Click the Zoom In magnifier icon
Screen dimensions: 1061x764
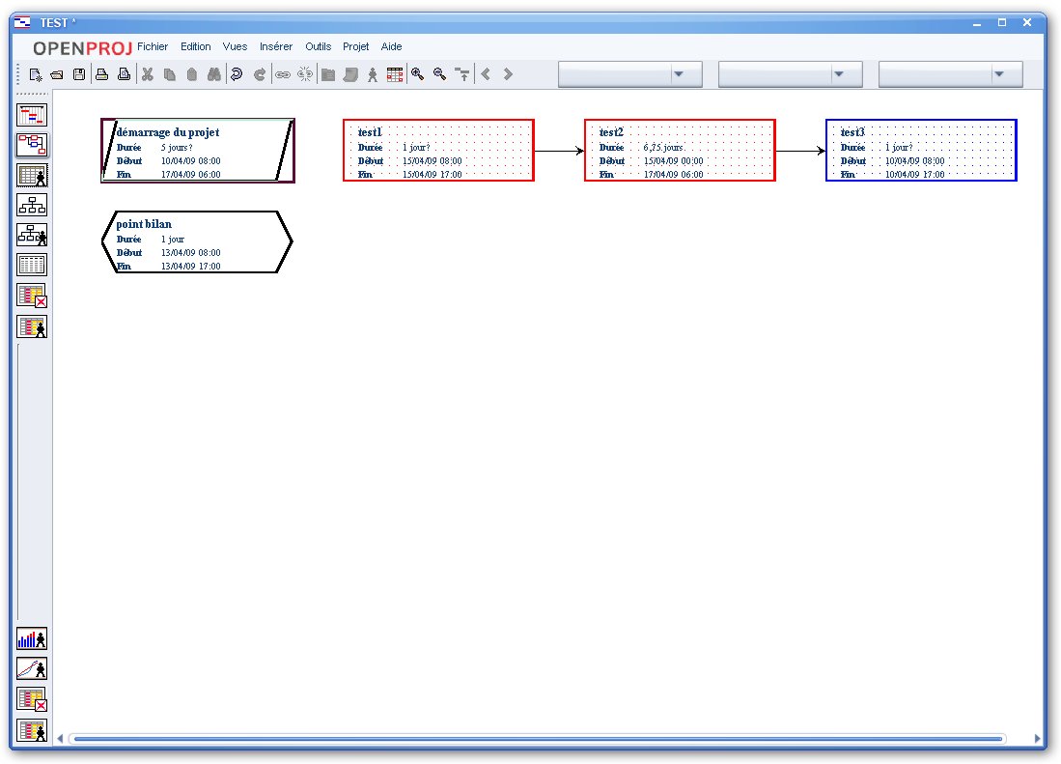(417, 74)
